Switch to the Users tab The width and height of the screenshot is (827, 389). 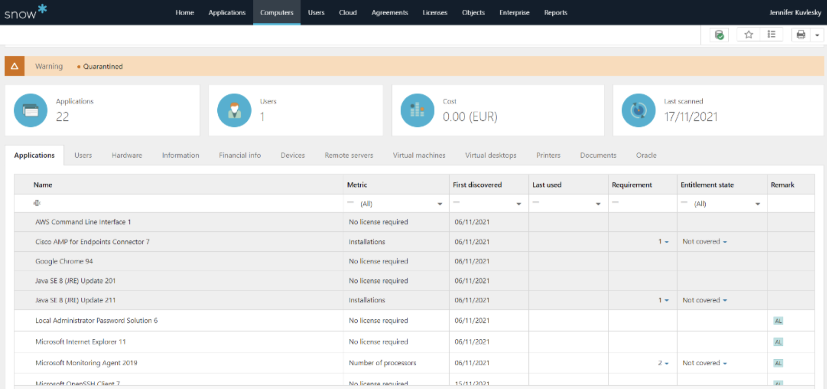83,155
